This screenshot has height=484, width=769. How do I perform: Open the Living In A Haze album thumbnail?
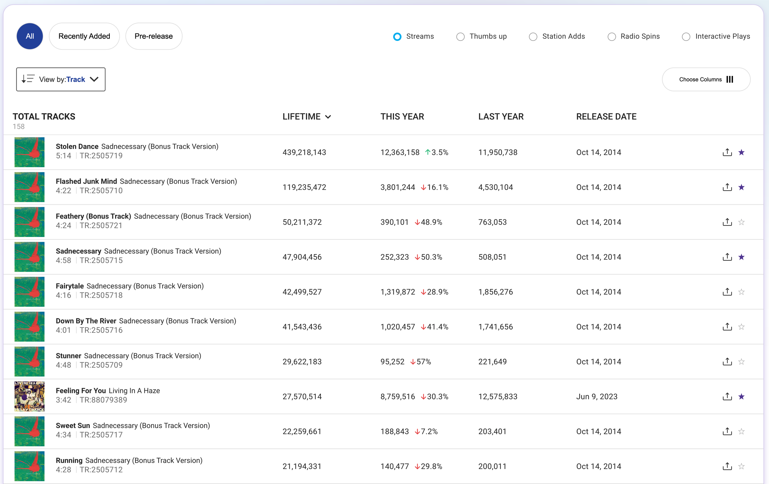[x=30, y=397]
